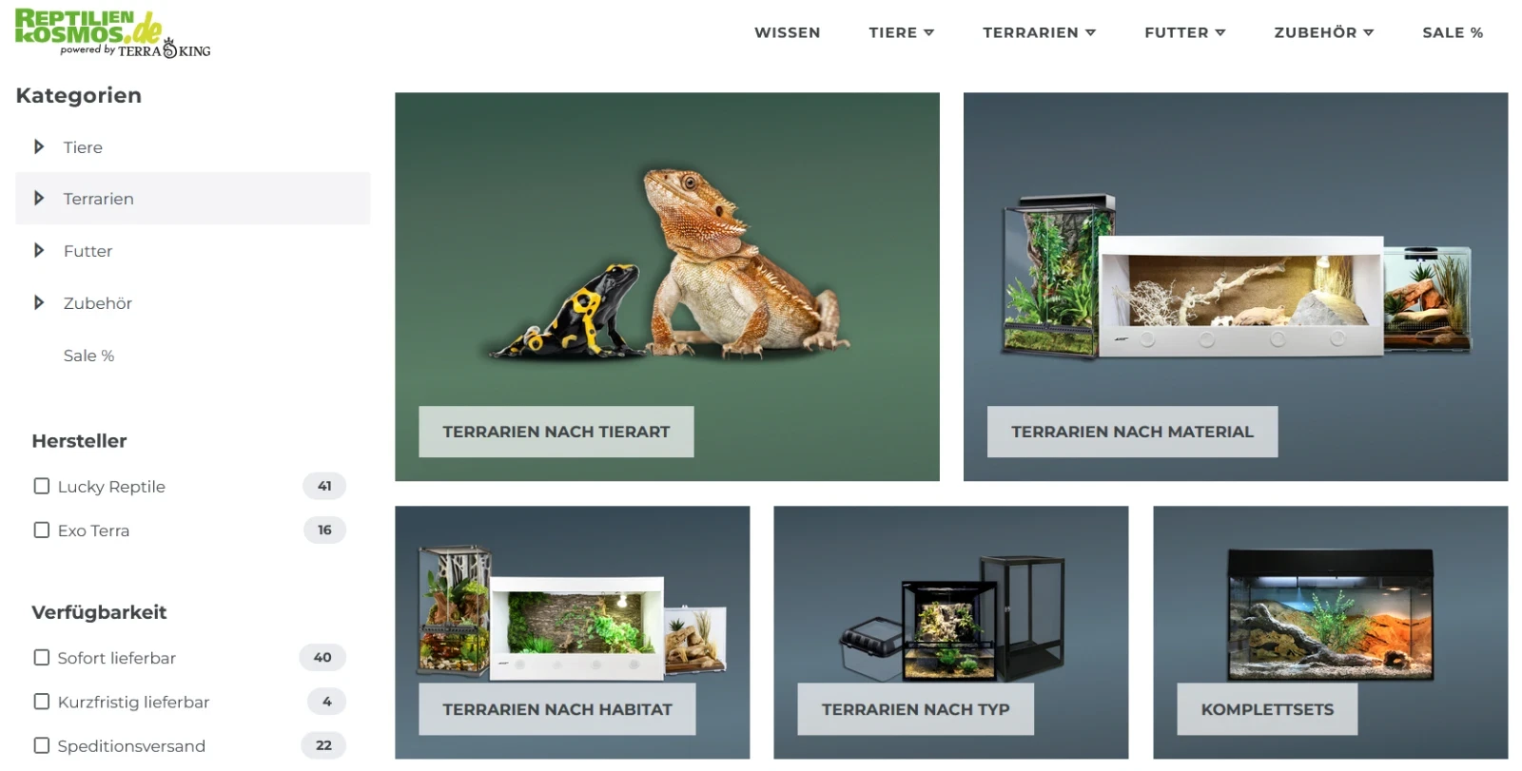Open the FUTTER dropdown in top menu
The height and width of the screenshot is (771, 1522).
click(x=1184, y=32)
